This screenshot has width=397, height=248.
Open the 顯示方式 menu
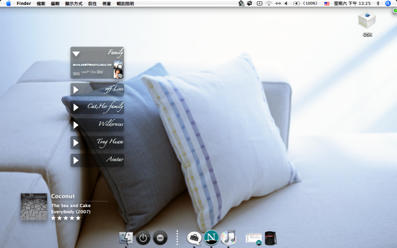tap(74, 4)
